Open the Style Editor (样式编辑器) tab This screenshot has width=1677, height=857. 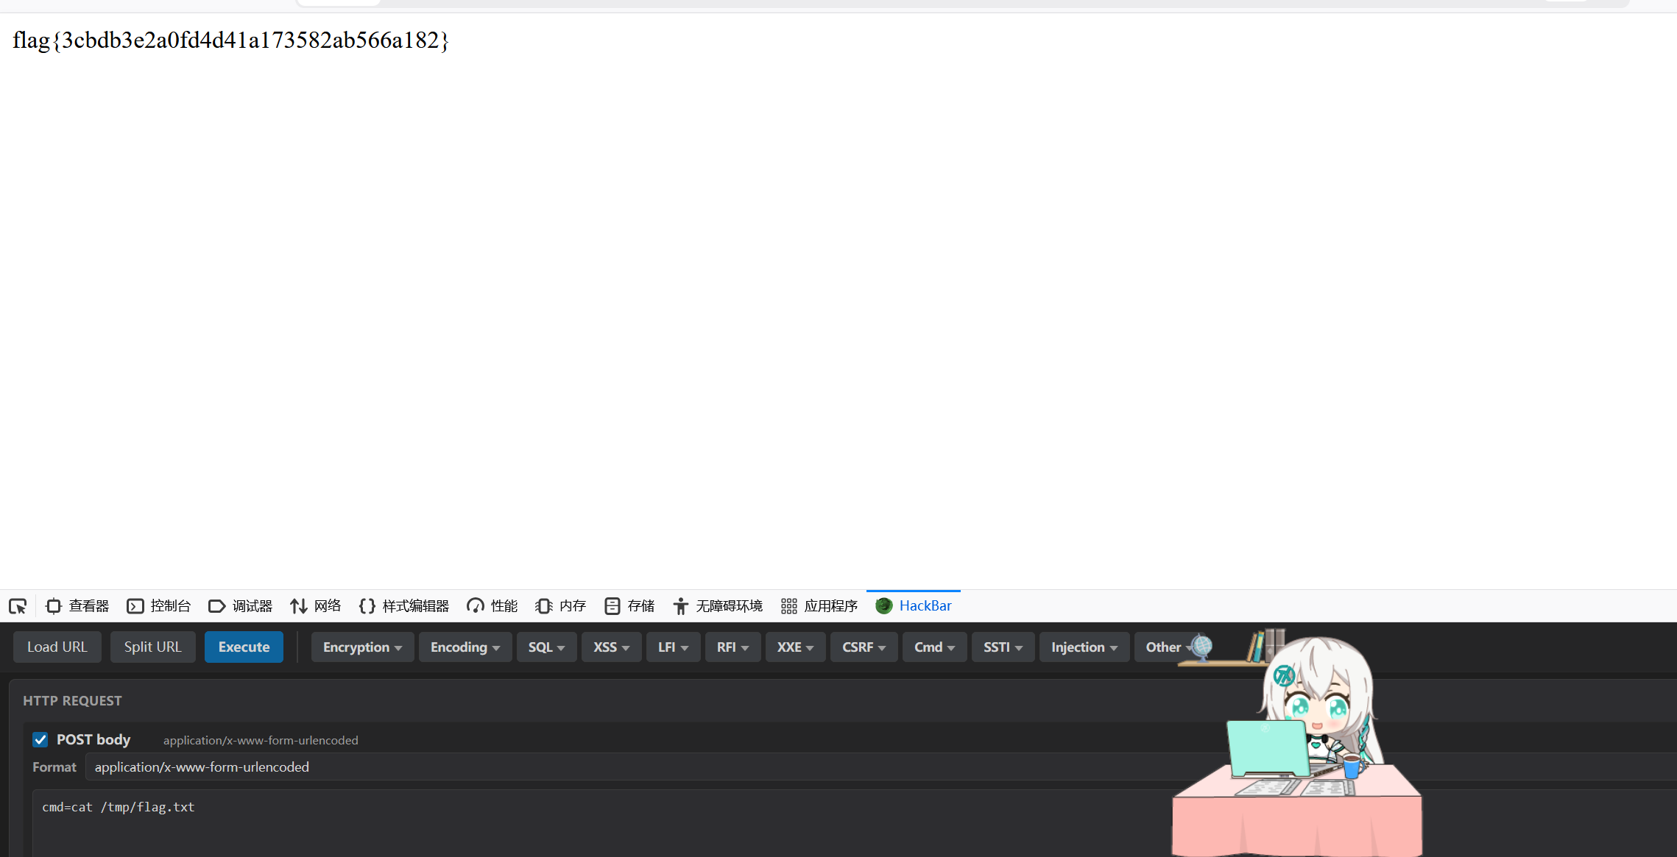click(404, 606)
